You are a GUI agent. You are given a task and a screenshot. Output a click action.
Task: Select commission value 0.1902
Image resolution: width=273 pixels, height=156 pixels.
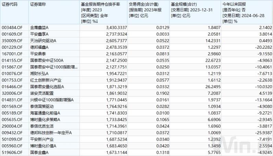point(163,93)
